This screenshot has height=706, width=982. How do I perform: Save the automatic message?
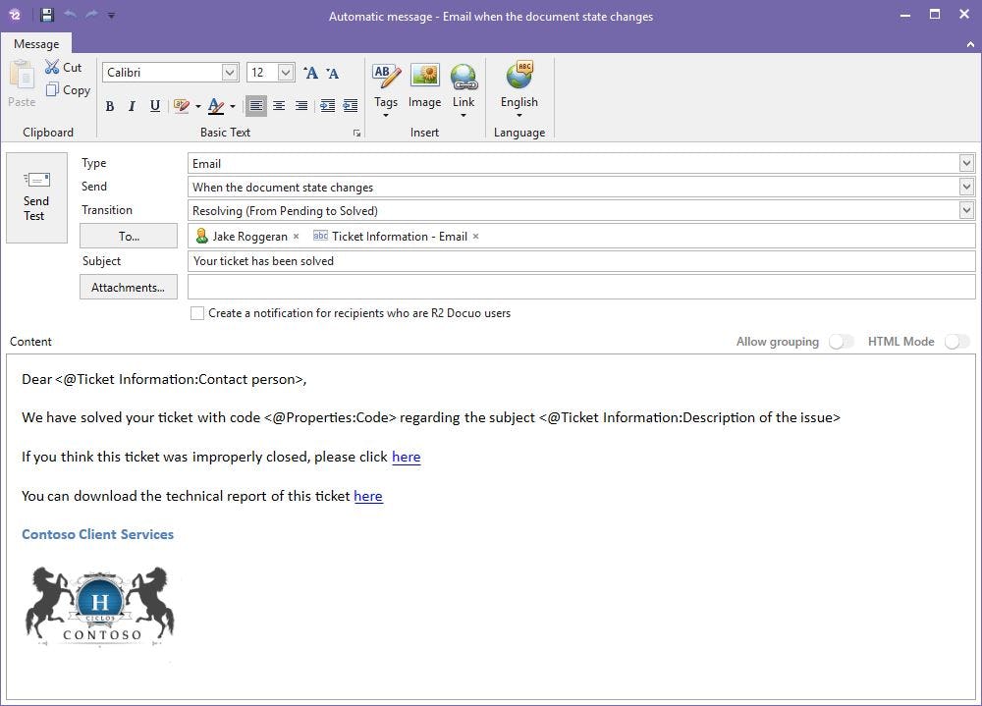click(x=45, y=16)
